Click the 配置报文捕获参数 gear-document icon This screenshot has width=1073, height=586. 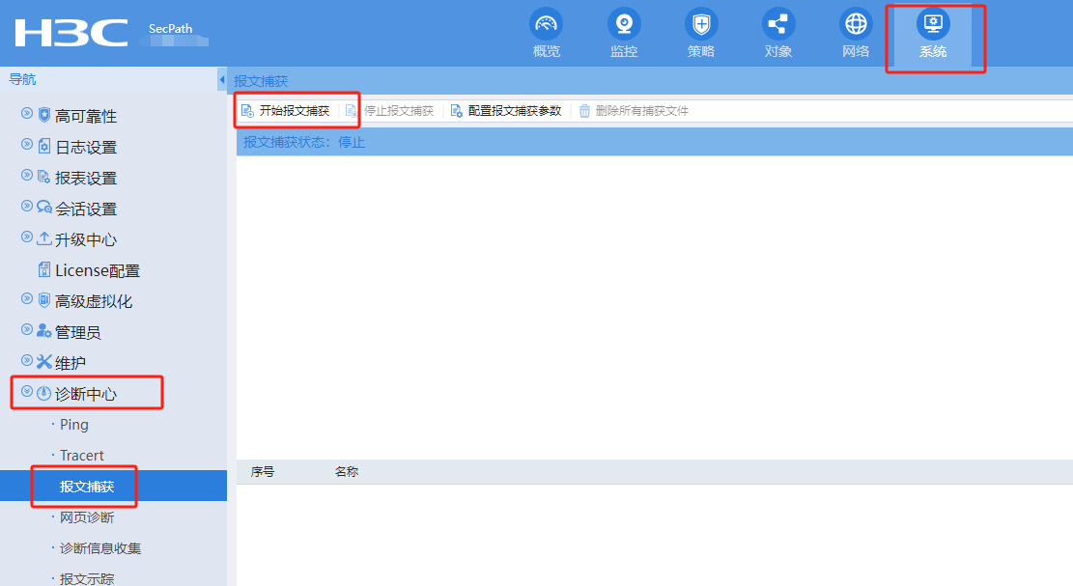[x=457, y=111]
